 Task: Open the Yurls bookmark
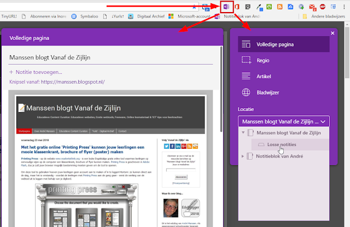(x=114, y=16)
